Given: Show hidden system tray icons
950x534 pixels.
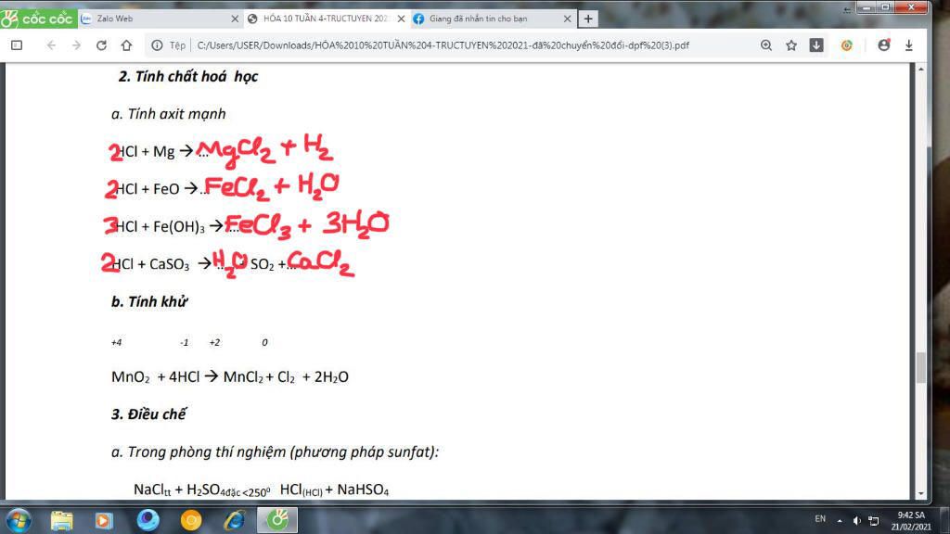Looking at the screenshot, I should coord(840,520).
